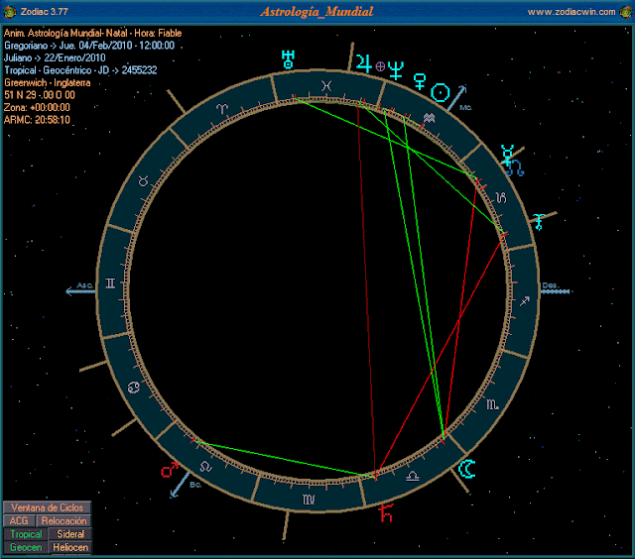Click the Neptune trident glyph
Screen dimensions: 635x559
[x=395, y=69]
